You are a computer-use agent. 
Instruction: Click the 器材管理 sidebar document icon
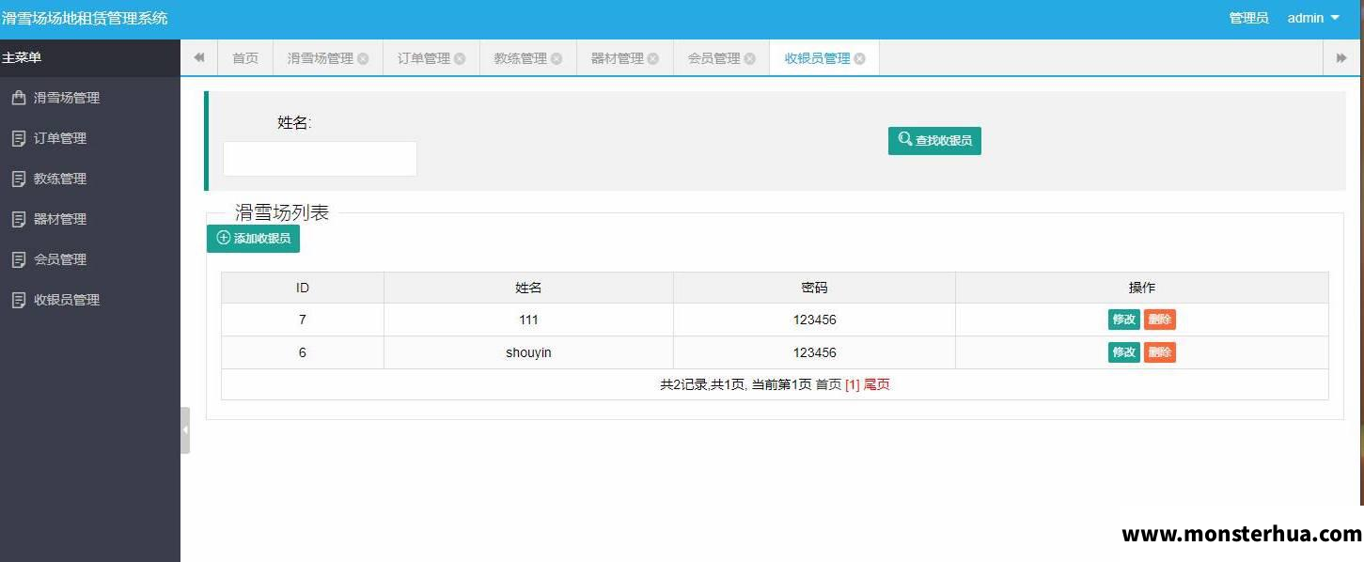18,219
